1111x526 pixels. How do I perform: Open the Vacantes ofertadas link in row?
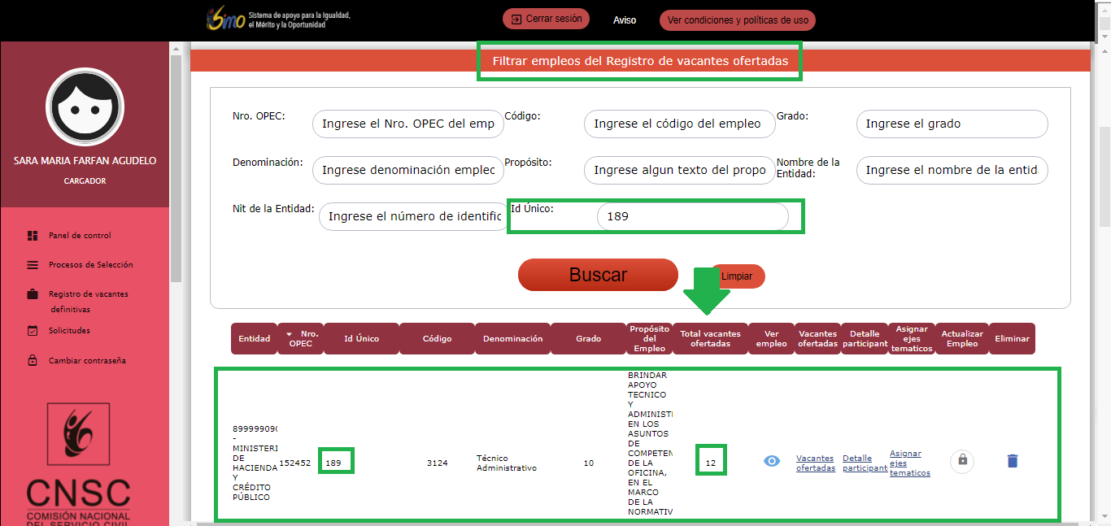[816, 463]
